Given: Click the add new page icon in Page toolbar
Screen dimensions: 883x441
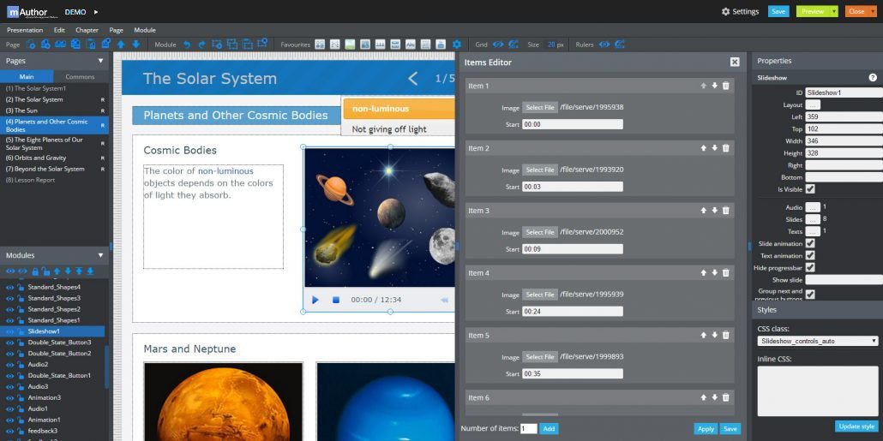Looking at the screenshot, I should pos(31,45).
